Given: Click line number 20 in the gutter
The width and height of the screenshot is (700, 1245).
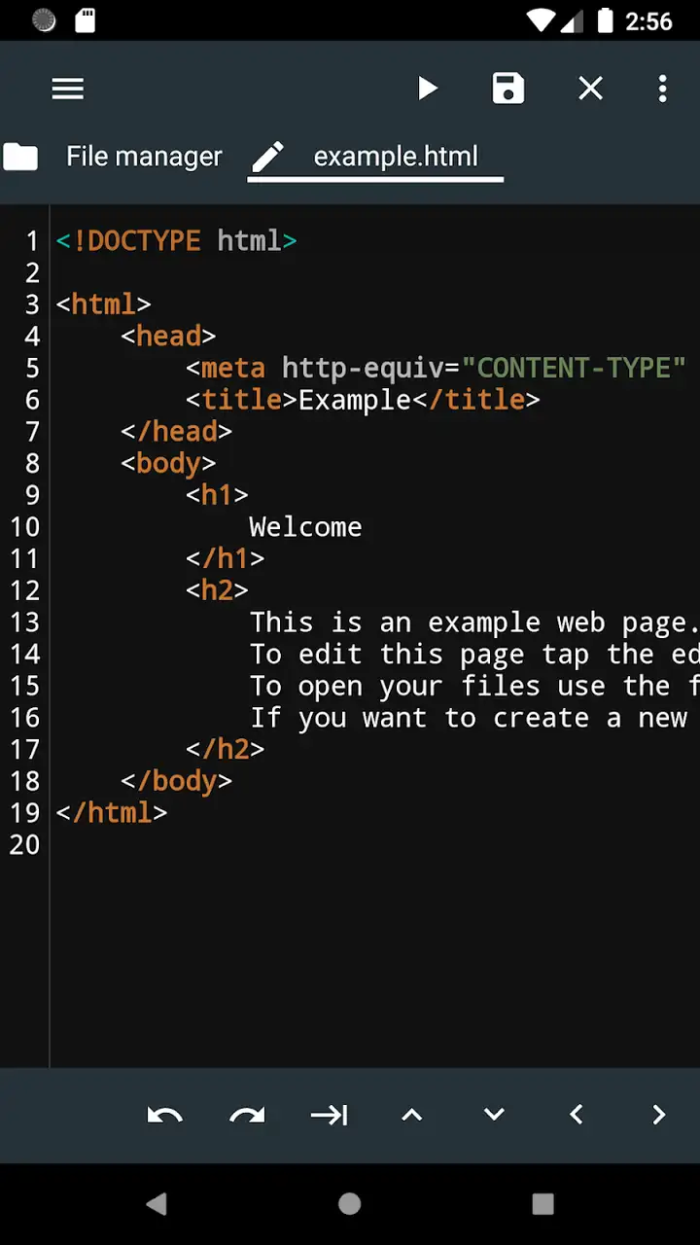Looking at the screenshot, I should (x=24, y=845).
